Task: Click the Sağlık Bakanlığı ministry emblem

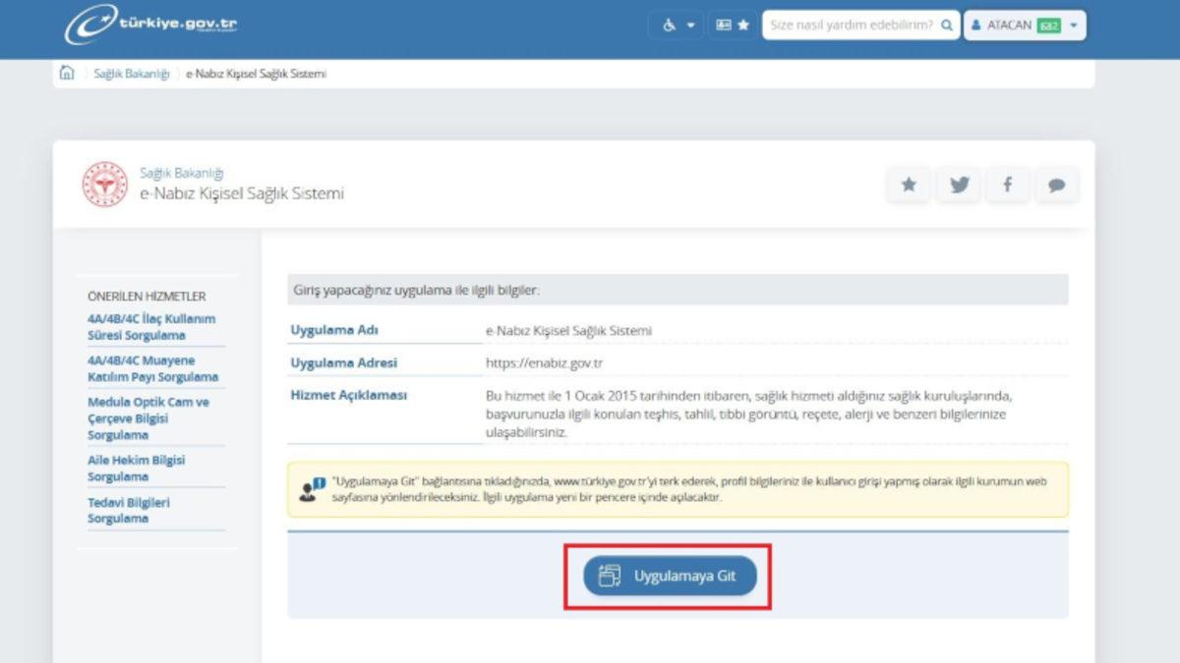Action: pos(104,184)
